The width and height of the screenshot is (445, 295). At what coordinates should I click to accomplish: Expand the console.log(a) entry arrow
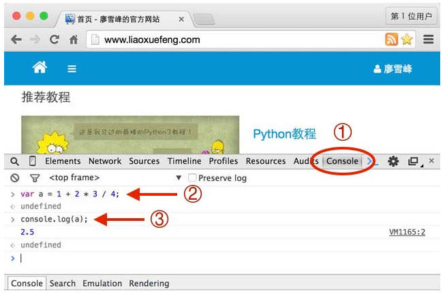(12, 220)
